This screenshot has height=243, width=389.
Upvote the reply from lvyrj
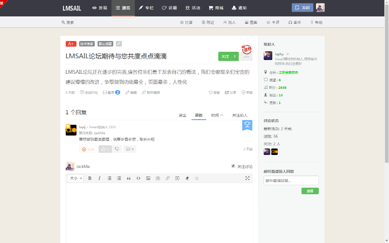105,149
